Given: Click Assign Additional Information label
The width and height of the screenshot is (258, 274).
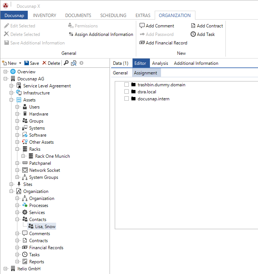Looking at the screenshot, I should [104, 34].
